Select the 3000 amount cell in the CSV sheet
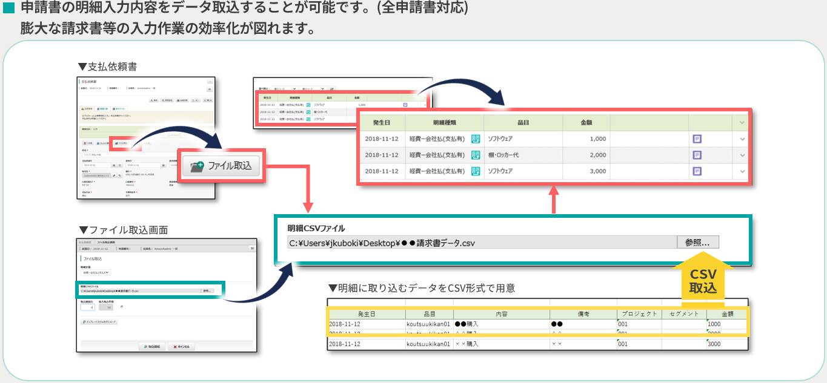The image size is (827, 383). (727, 344)
